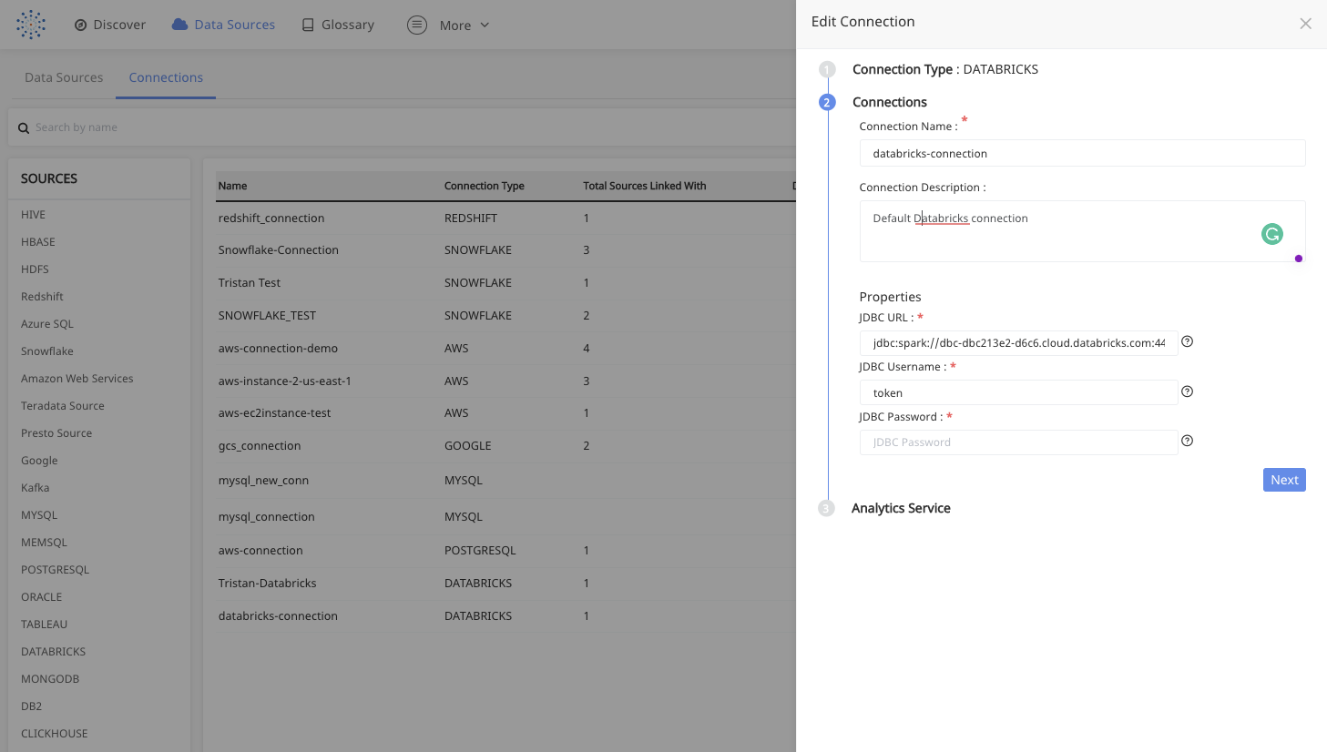Click the JDBC Password field
This screenshot has width=1327, height=752.
coord(1018,442)
